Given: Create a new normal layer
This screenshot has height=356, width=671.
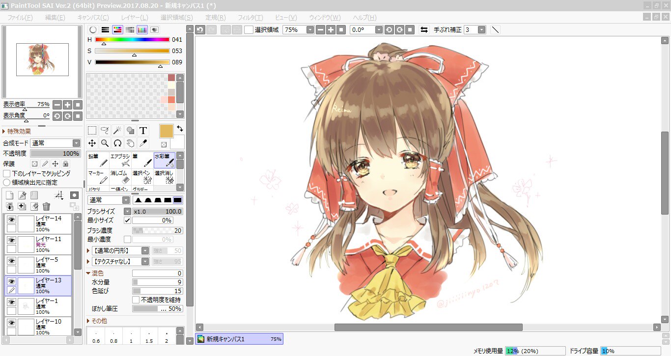Looking at the screenshot, I should 9,195.
